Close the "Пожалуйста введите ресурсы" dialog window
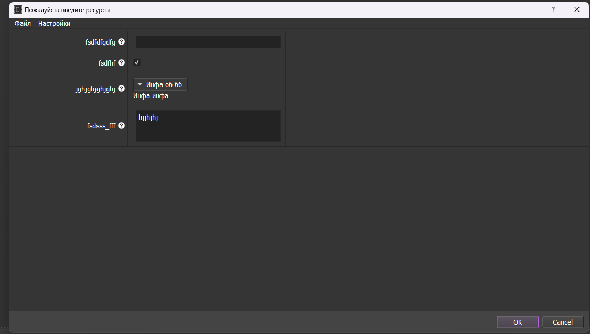The image size is (590, 334). 577,9
